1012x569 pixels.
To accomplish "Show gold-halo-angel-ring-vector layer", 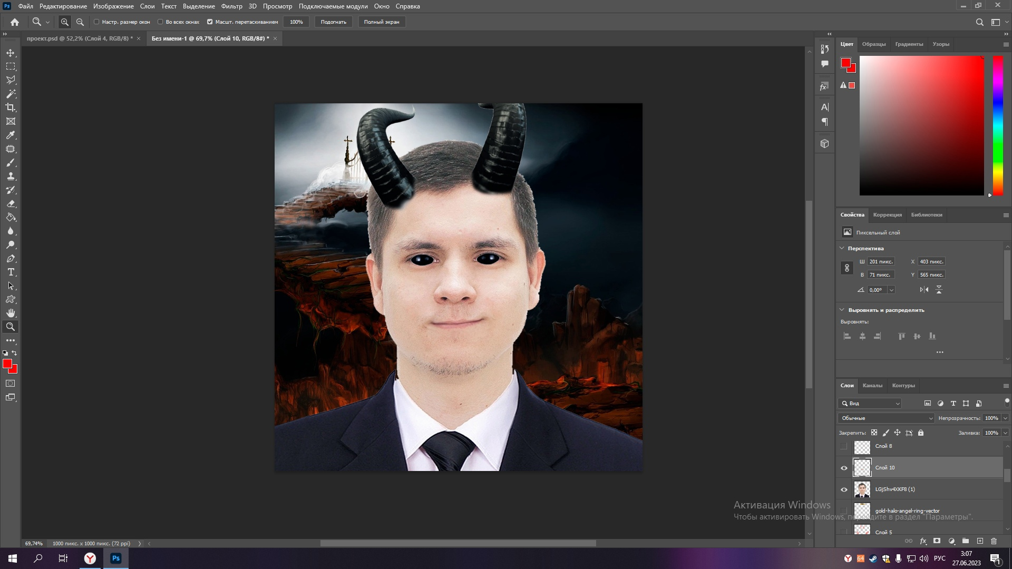I will coord(844,511).
